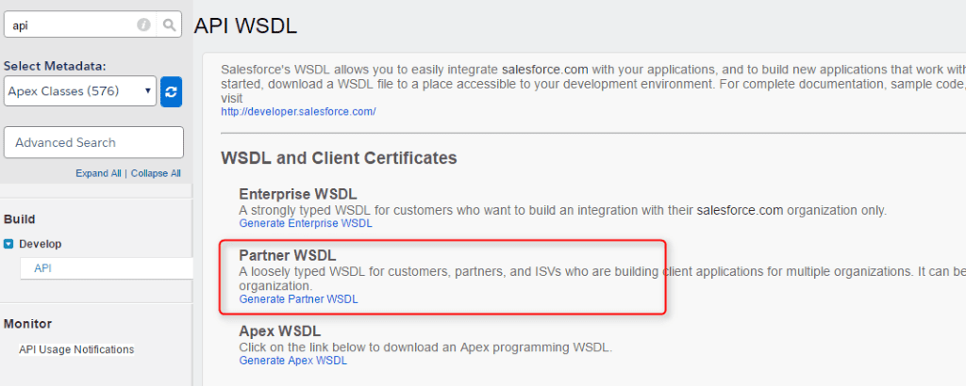Open the Select Metadata dropdown

(x=80, y=91)
